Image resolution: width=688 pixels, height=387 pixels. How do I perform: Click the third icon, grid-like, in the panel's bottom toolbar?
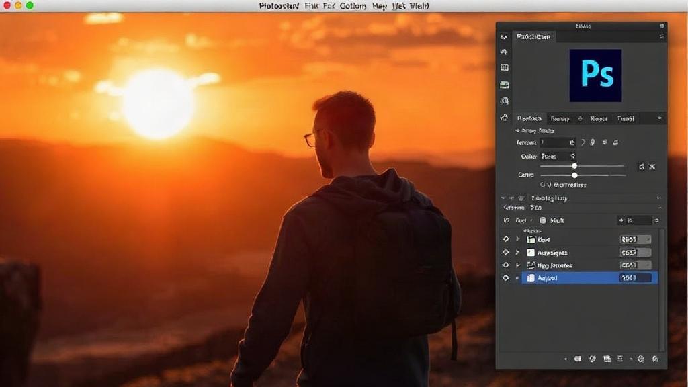click(x=607, y=359)
